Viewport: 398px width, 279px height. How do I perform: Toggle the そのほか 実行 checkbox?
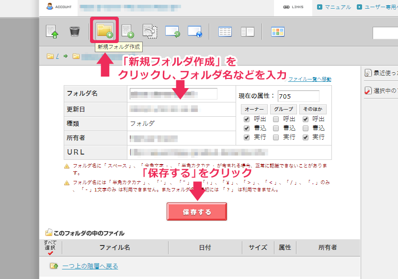tap(306, 137)
